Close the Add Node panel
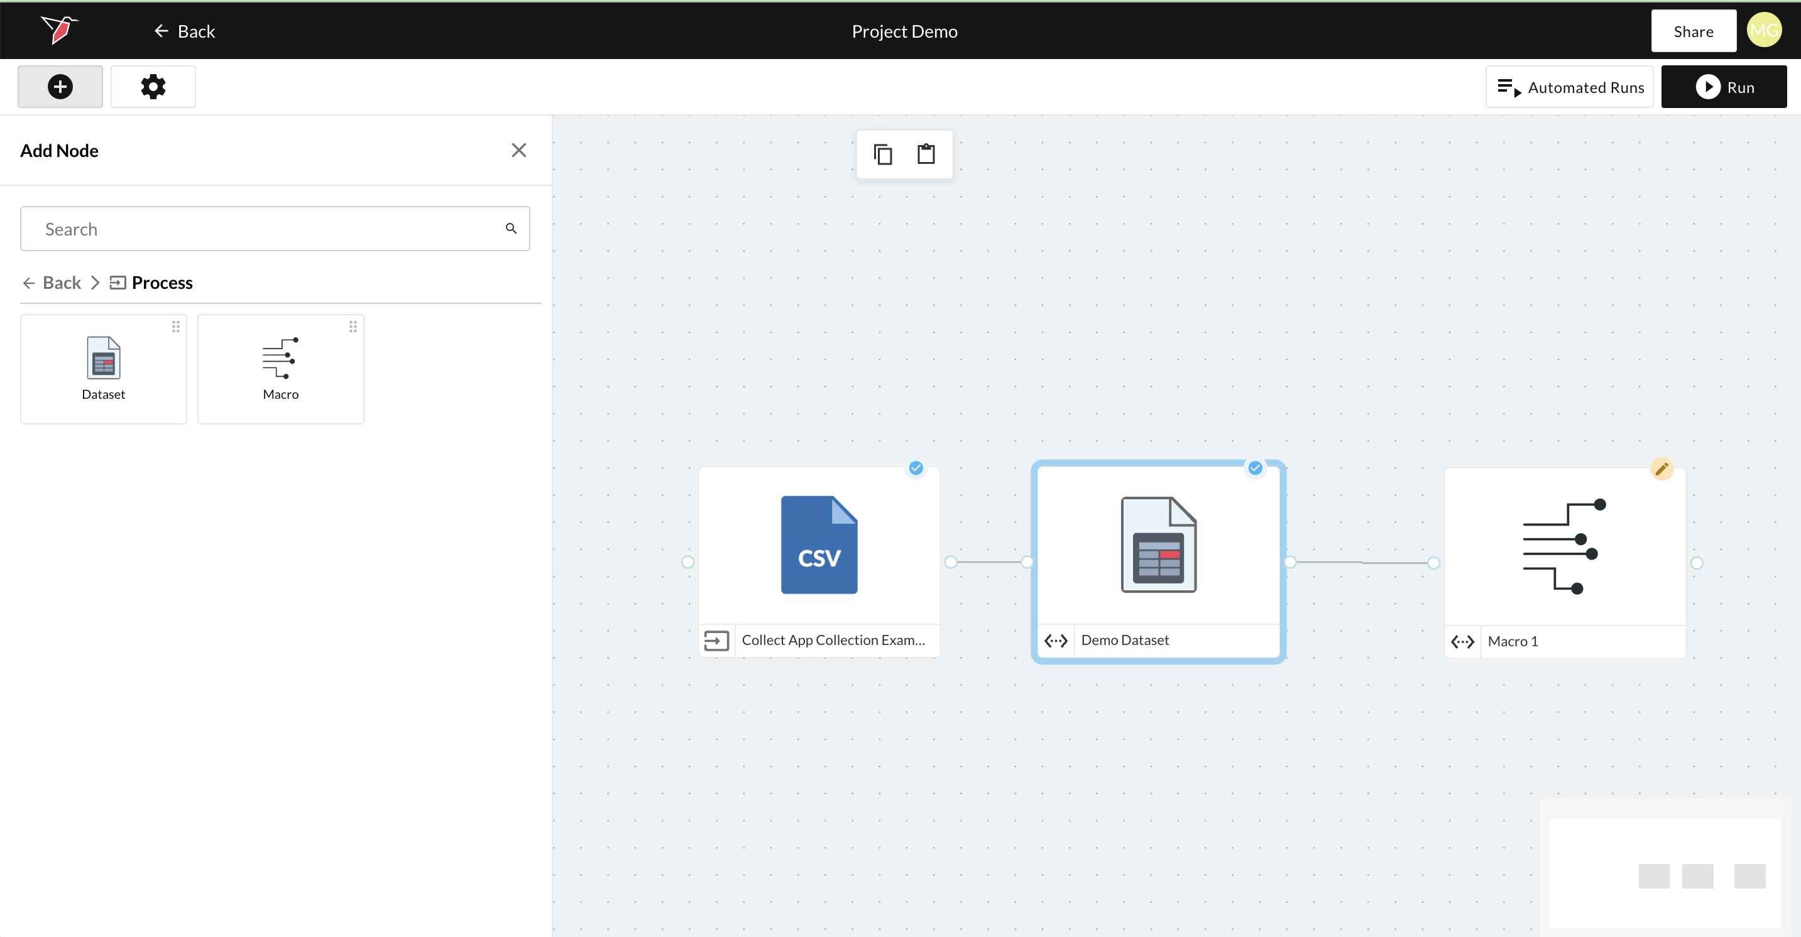 click(x=518, y=150)
